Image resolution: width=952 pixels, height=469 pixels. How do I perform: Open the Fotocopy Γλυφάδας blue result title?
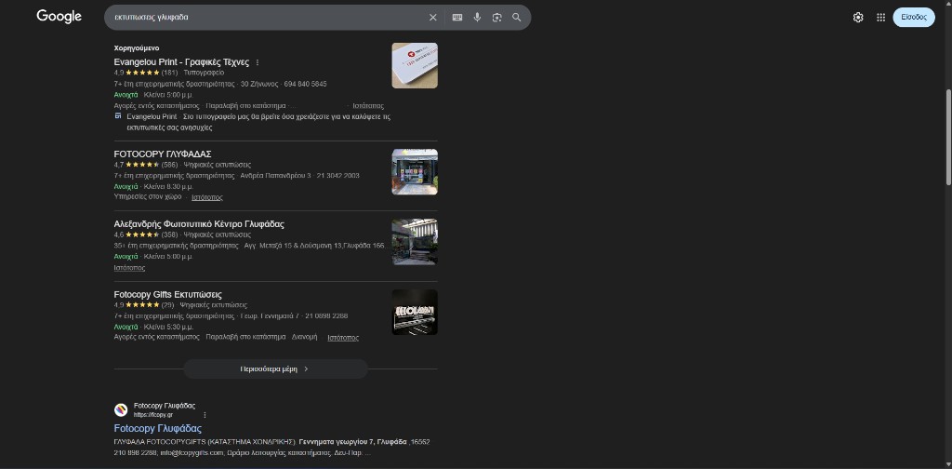(x=158, y=429)
